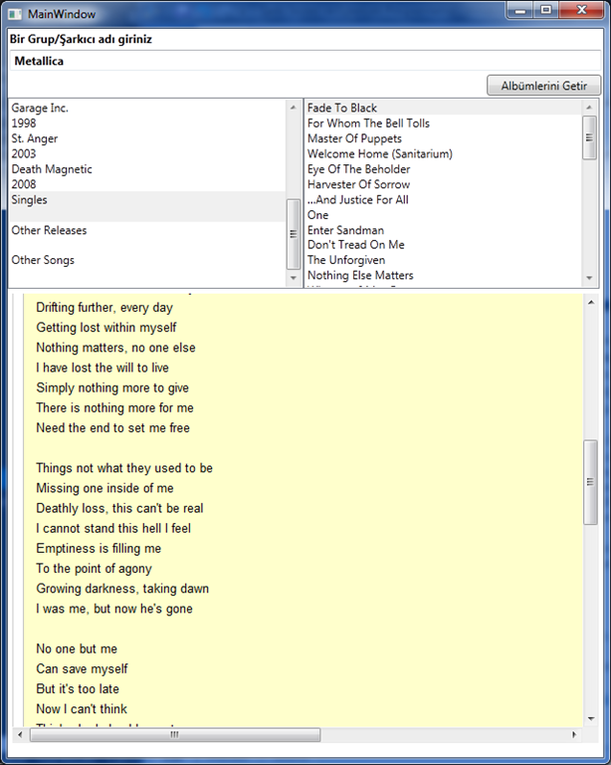Click lyrics horizontal scroll right arrow
The image size is (611, 765).
(574, 734)
